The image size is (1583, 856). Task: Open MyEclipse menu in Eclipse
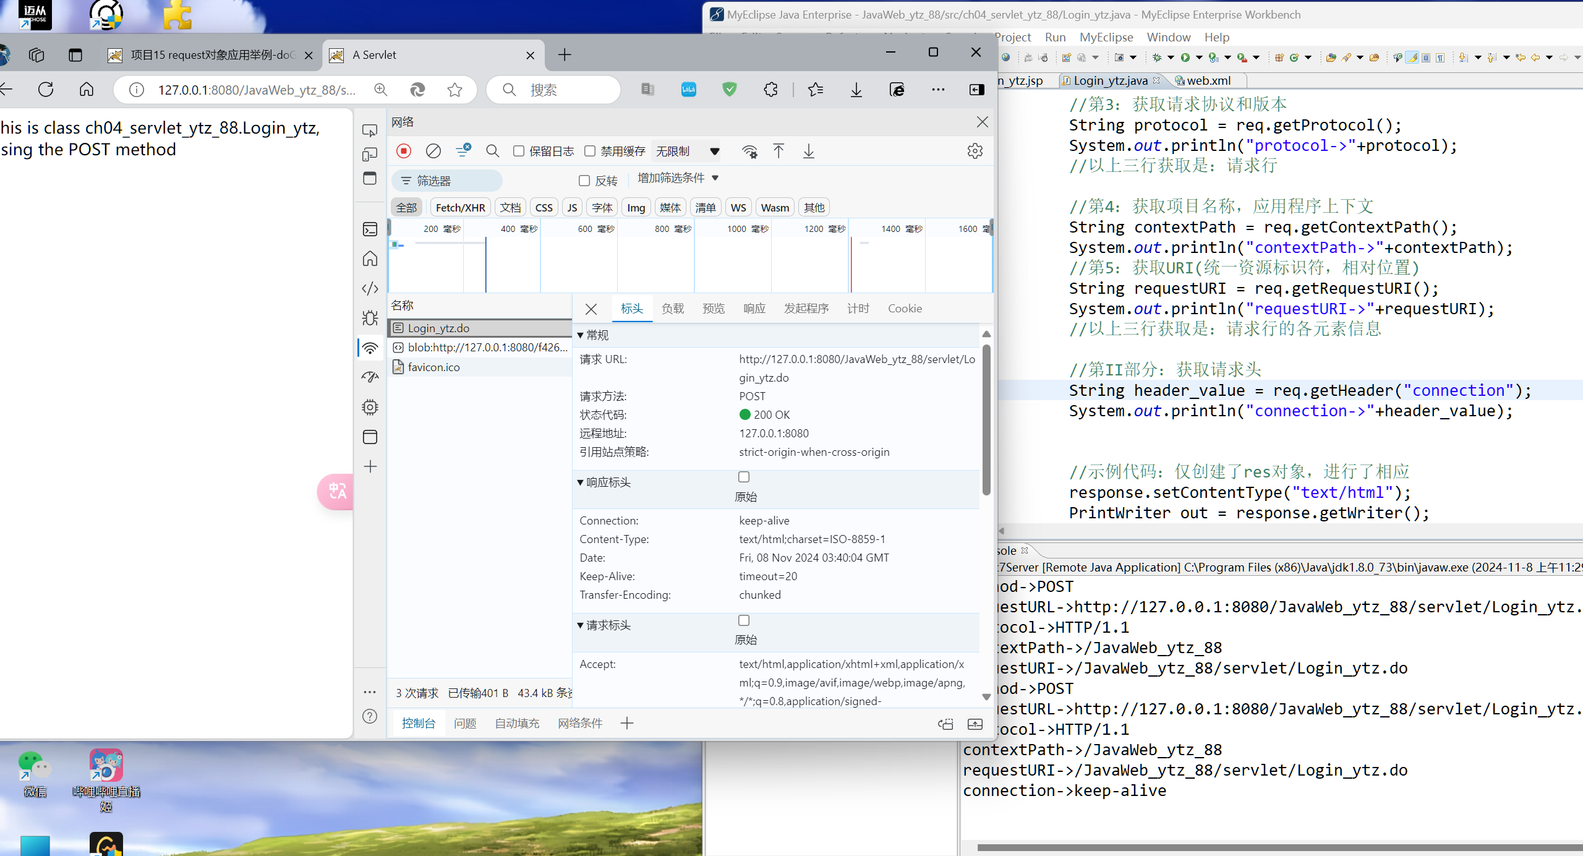coord(1106,37)
